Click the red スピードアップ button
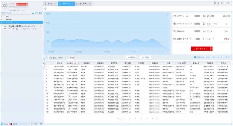 [x=201, y=49]
